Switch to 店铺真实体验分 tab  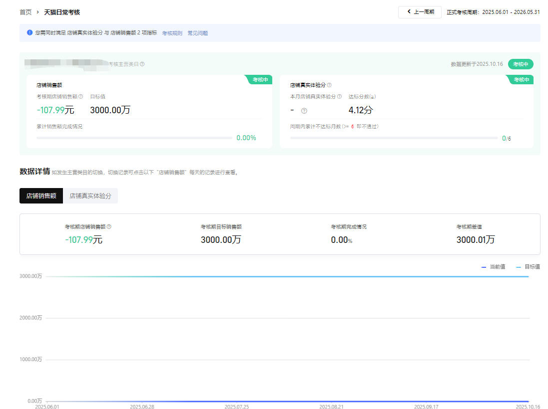[90, 196]
